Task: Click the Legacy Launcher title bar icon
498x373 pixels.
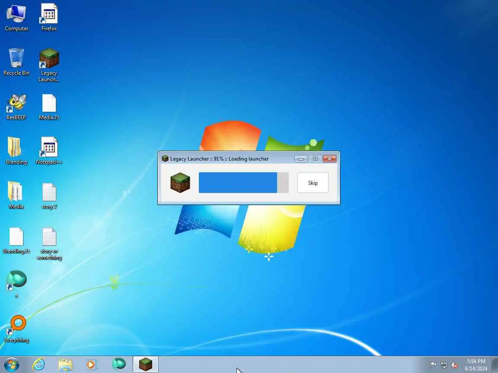Action: pyautogui.click(x=165, y=158)
